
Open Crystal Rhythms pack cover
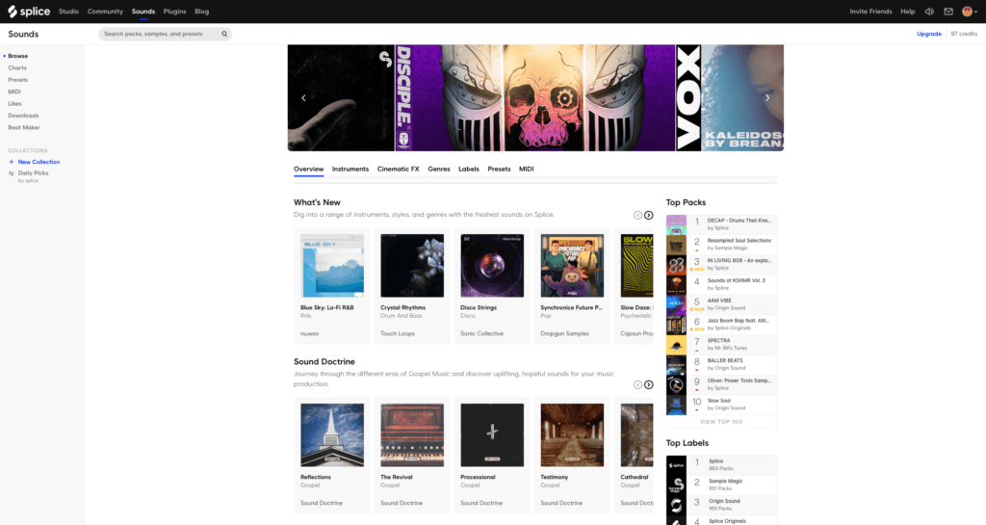pos(412,266)
